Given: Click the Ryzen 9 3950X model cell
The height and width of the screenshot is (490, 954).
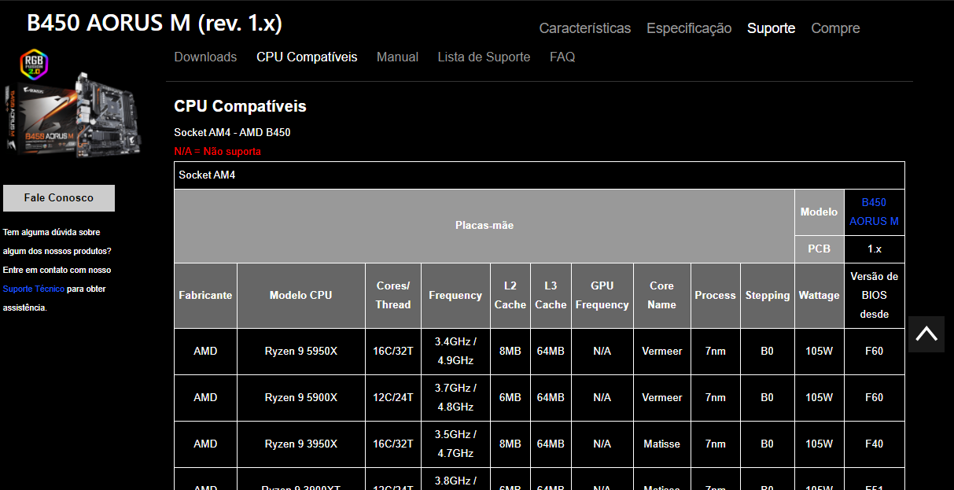Looking at the screenshot, I should coord(301,444).
